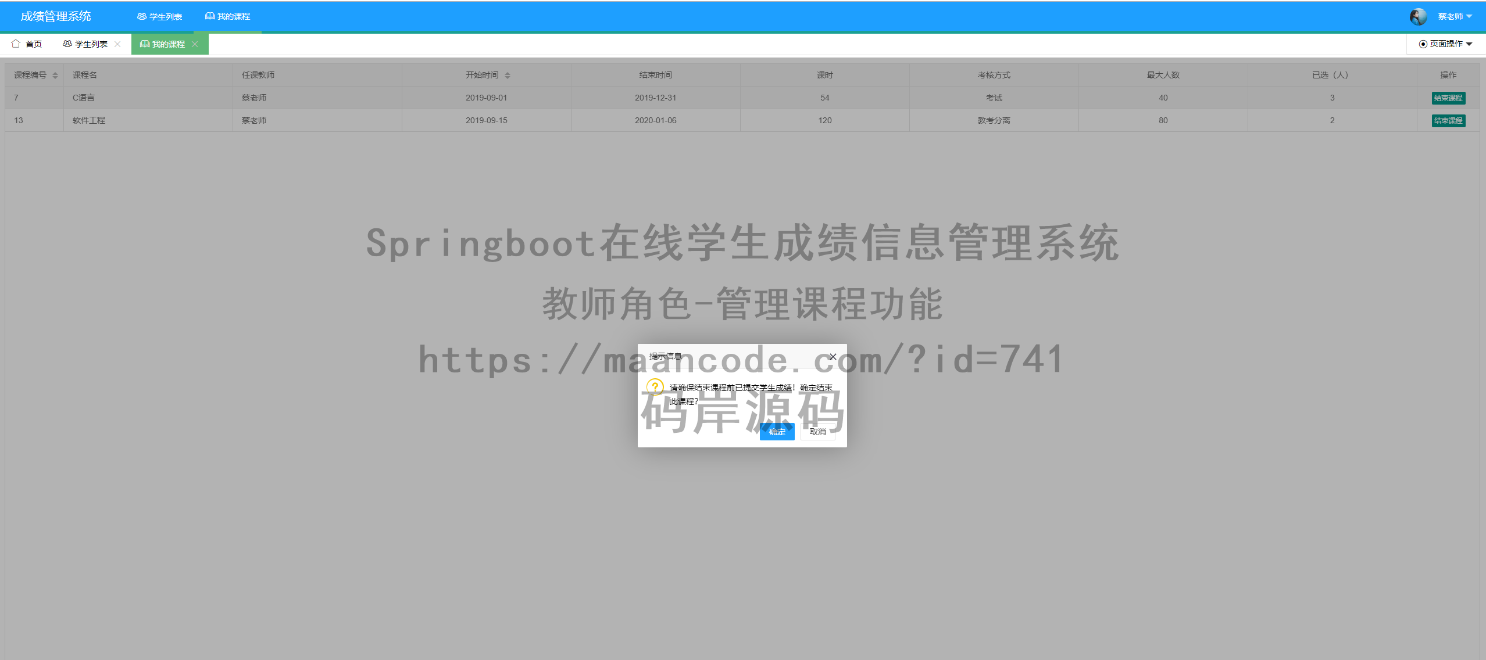
Task: Click the 取消 cancel button in dialog
Action: coord(817,432)
